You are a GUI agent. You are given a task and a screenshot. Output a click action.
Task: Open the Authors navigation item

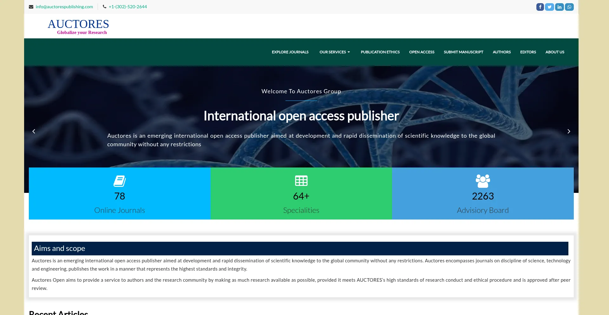pos(501,52)
